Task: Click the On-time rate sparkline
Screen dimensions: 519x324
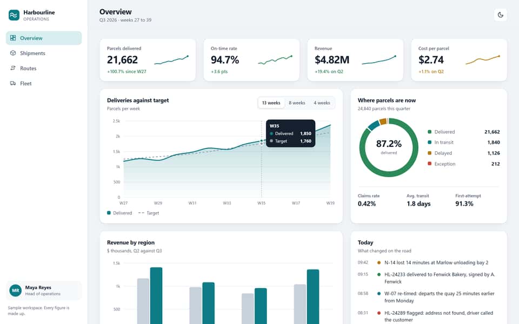Action: 275,60
